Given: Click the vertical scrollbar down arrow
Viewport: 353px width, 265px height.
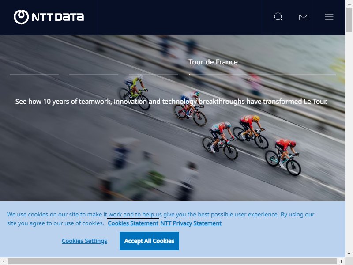Looking at the screenshot, I should coord(349,254).
